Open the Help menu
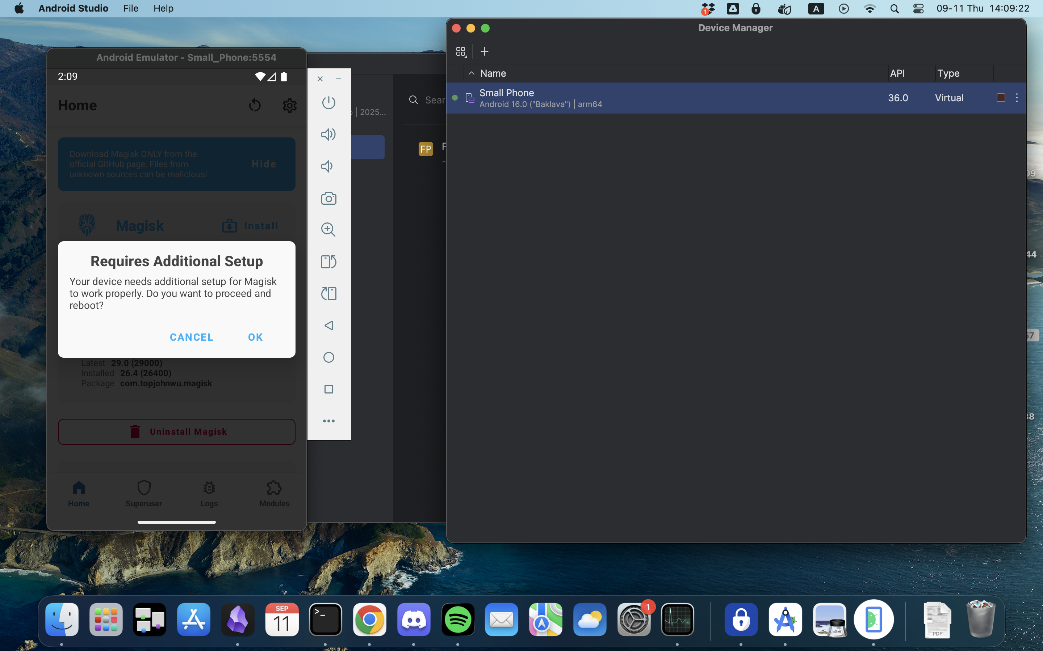This screenshot has width=1043, height=651. 163,8
